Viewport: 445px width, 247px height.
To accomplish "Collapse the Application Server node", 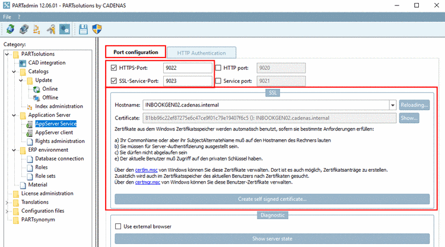I will [14, 116].
